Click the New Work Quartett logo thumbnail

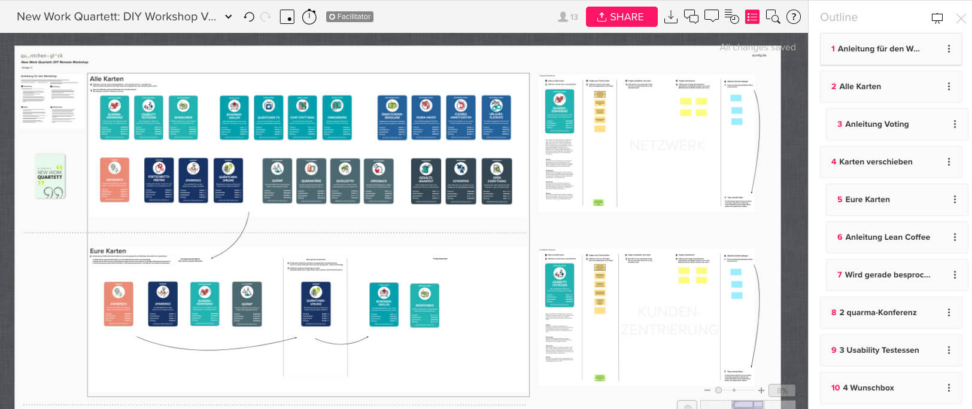tap(50, 177)
